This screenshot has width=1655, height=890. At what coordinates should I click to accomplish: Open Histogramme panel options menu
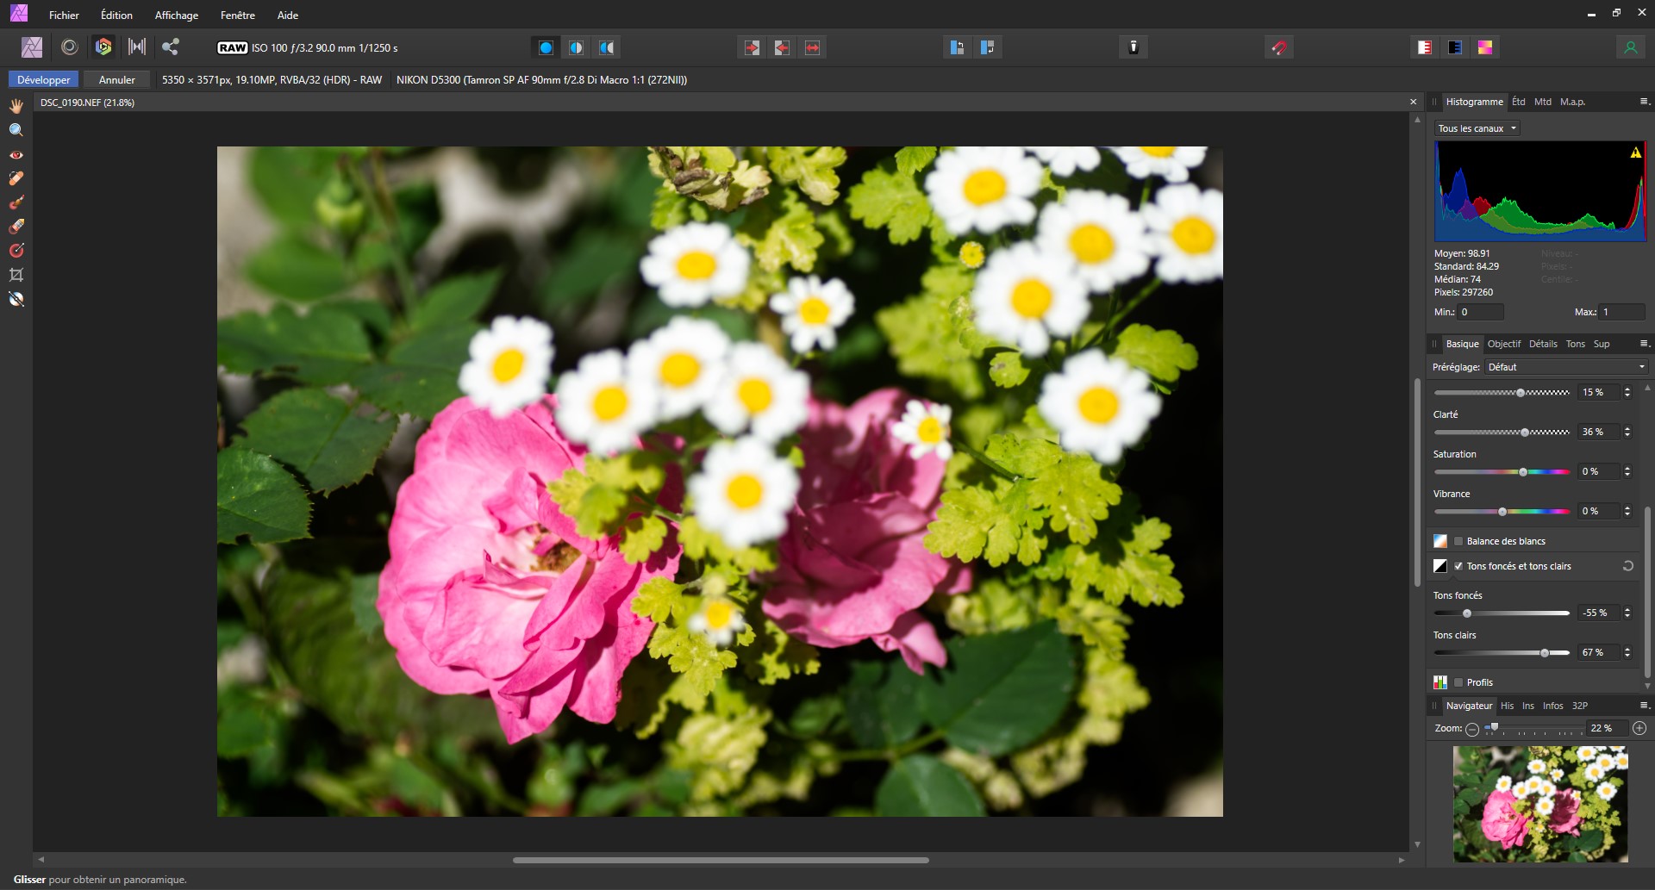point(1644,102)
